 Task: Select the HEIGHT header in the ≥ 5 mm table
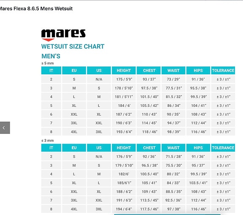click(x=124, y=71)
